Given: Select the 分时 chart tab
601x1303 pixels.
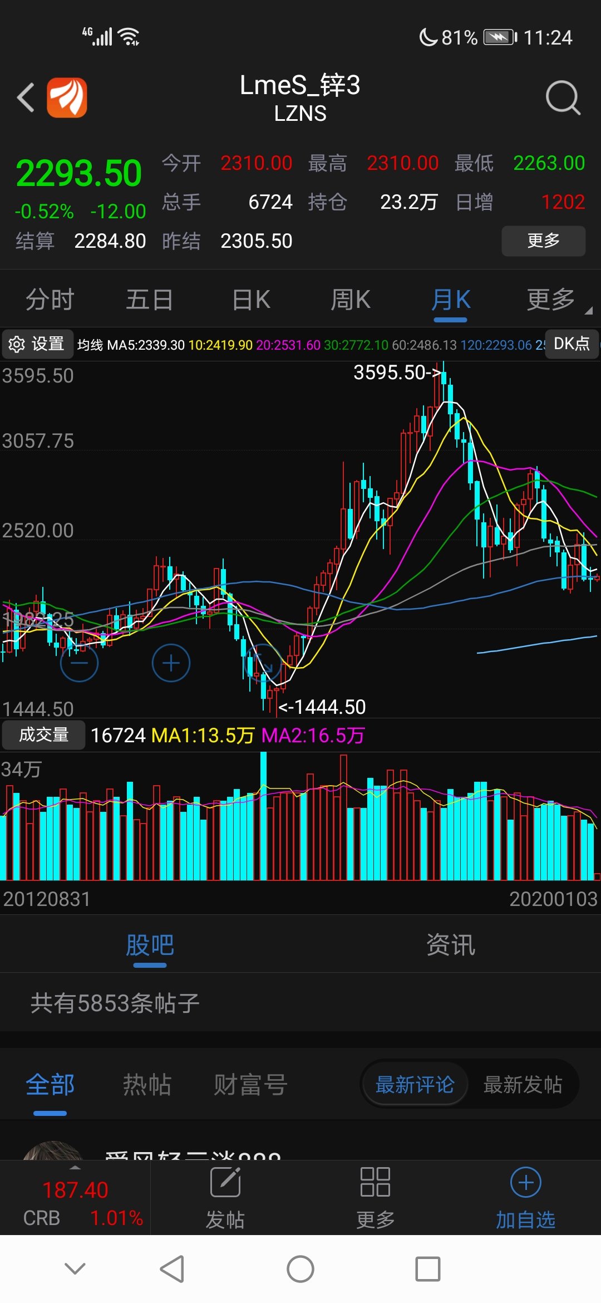Looking at the screenshot, I should pos(50,300).
